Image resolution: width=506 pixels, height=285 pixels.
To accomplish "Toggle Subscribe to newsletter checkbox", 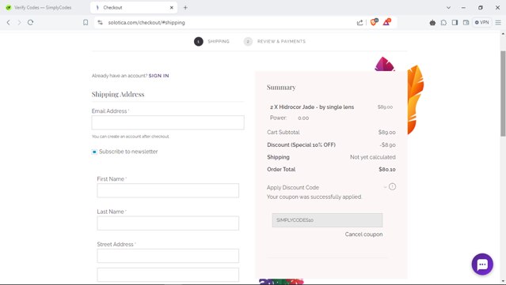I will pyautogui.click(x=94, y=152).
